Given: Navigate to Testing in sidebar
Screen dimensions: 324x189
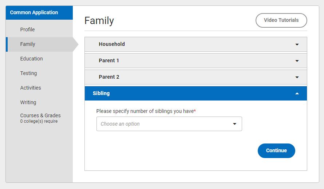Looking at the screenshot, I should [29, 73].
